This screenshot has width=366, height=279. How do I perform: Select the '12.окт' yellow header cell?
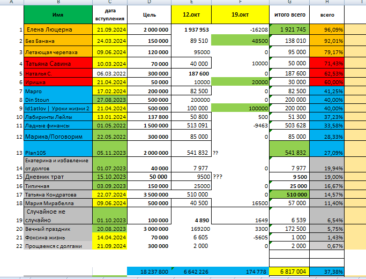pos(191,14)
